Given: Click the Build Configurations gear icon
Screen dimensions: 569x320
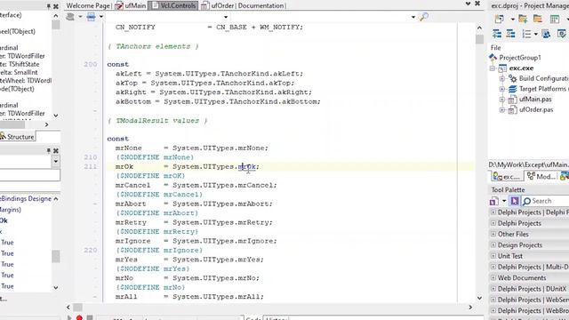Looking at the screenshot, I should click(512, 78).
